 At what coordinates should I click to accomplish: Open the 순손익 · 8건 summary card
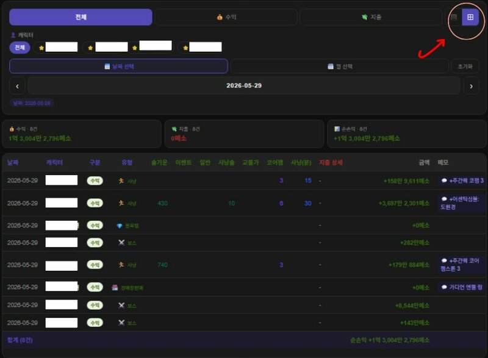[x=407, y=134]
